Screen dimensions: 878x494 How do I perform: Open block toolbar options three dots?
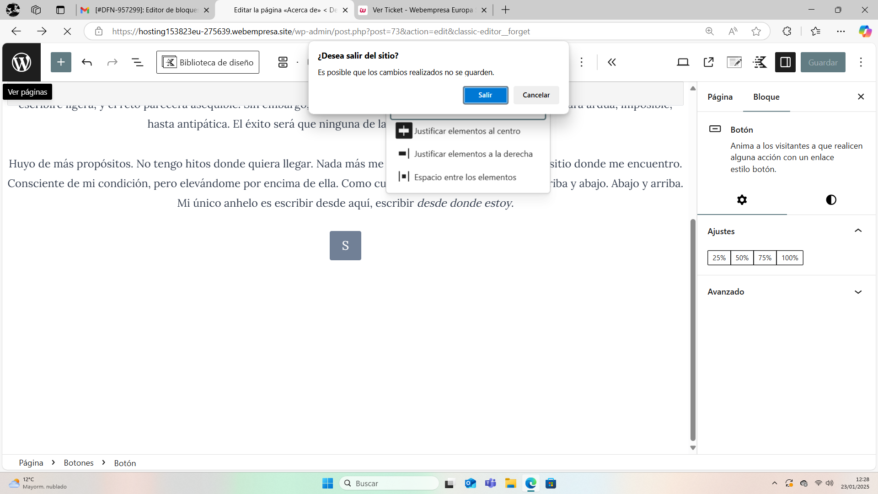click(x=582, y=62)
